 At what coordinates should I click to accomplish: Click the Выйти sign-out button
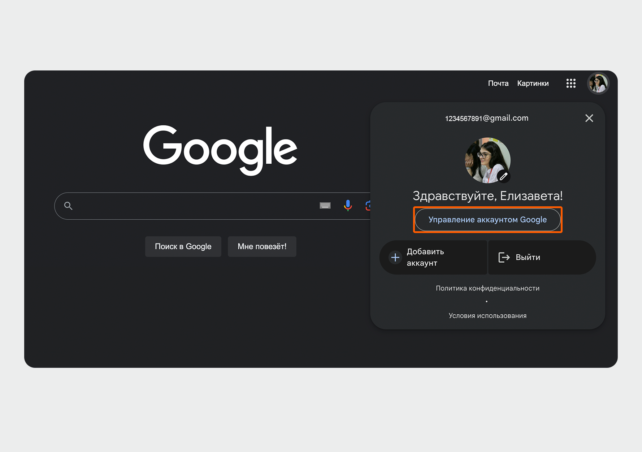pyautogui.click(x=542, y=257)
